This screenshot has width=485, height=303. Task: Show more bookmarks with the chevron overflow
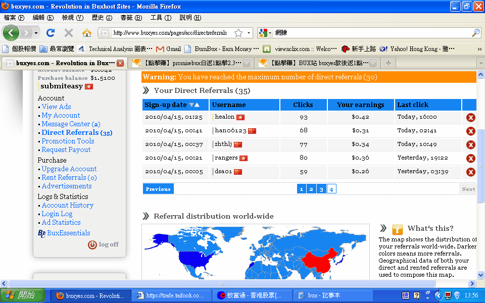coord(479,49)
